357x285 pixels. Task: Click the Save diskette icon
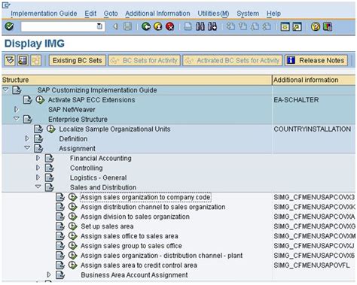click(127, 26)
